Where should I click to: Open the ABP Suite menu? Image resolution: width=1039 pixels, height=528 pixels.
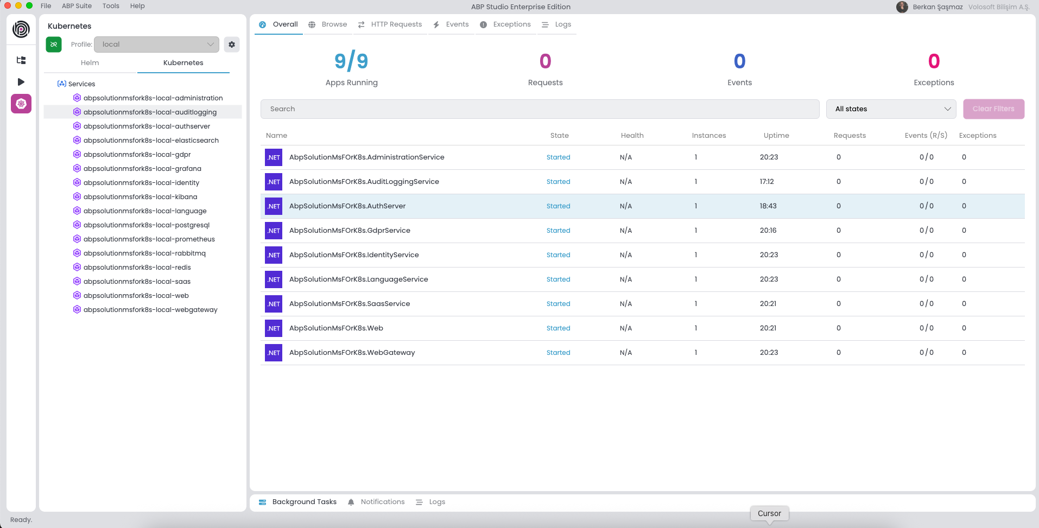[x=77, y=6]
